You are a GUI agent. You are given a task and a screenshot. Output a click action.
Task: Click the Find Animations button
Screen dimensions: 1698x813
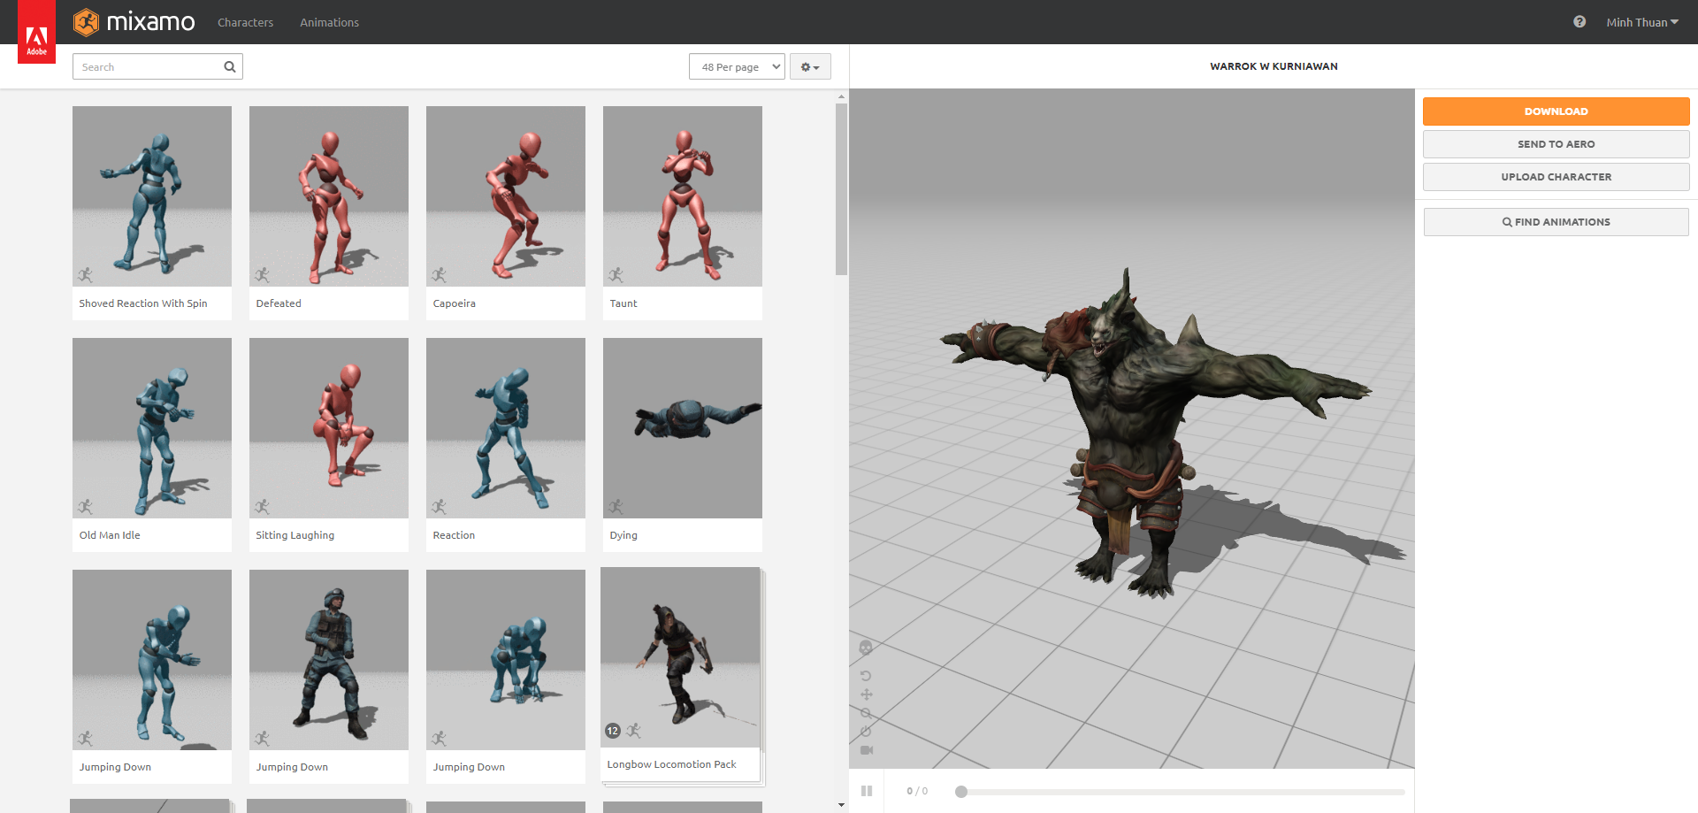point(1556,222)
